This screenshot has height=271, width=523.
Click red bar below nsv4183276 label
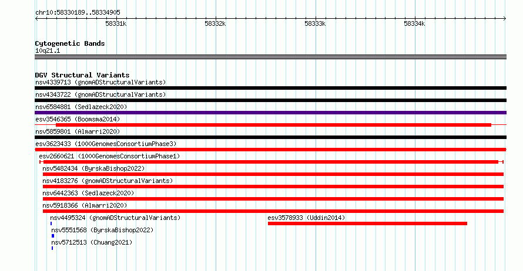point(273,187)
